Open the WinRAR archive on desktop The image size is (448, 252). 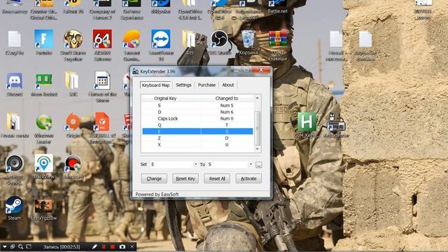278,39
